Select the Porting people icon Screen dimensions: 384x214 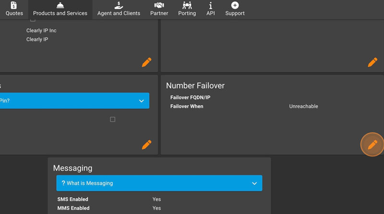[187, 5]
